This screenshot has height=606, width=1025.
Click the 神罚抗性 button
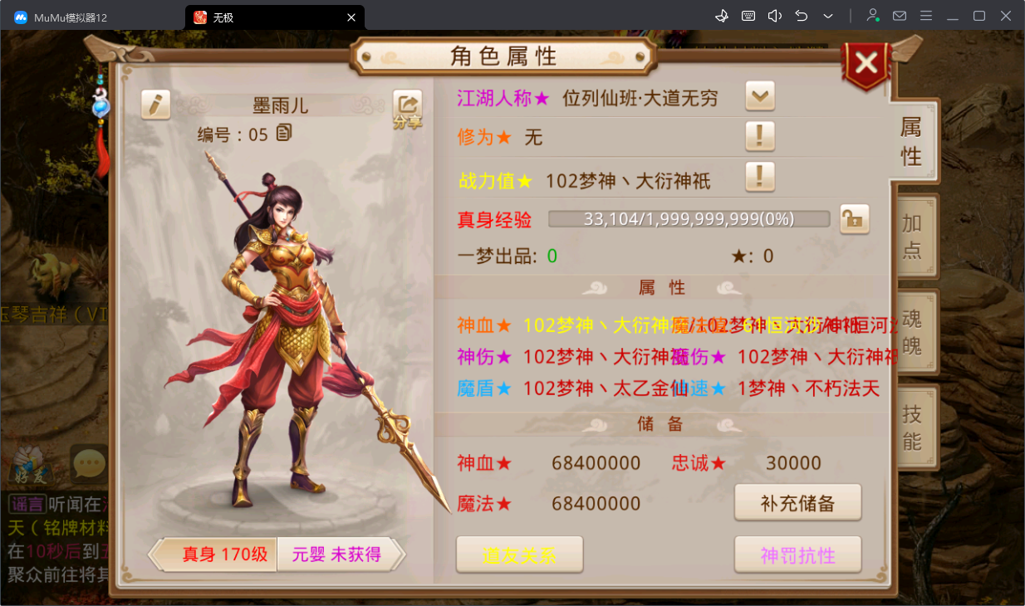pos(797,555)
